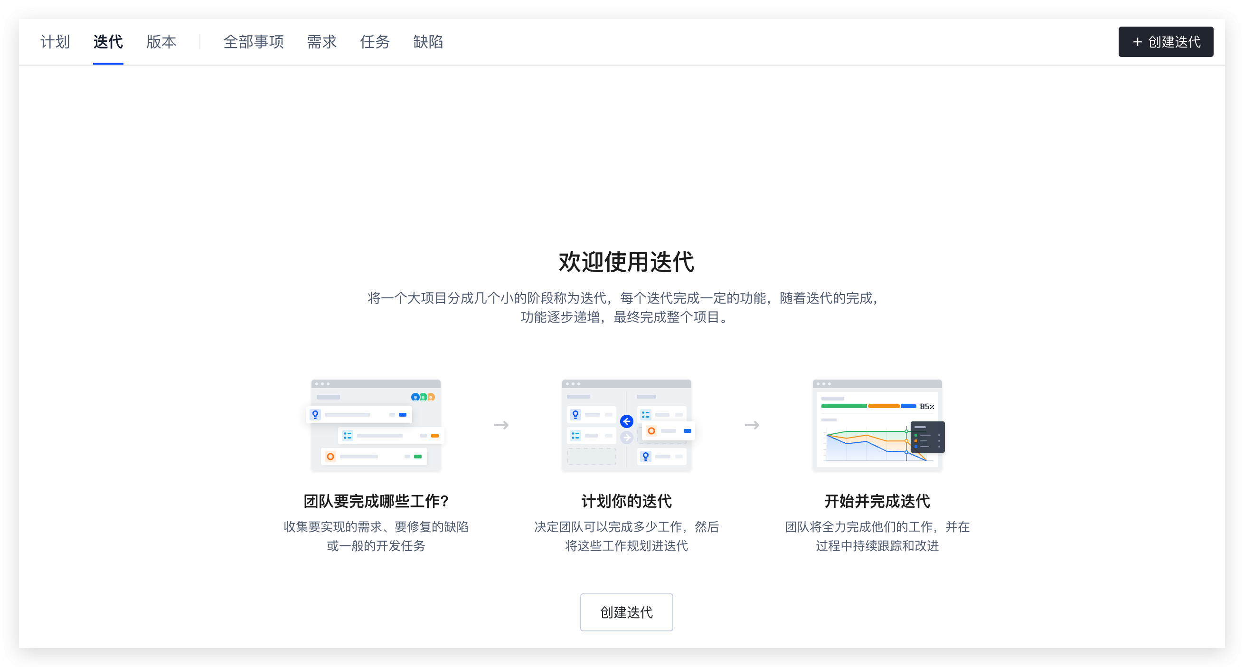Click the 欢迎使用迭代 heading
The image size is (1244, 667).
pos(626,262)
